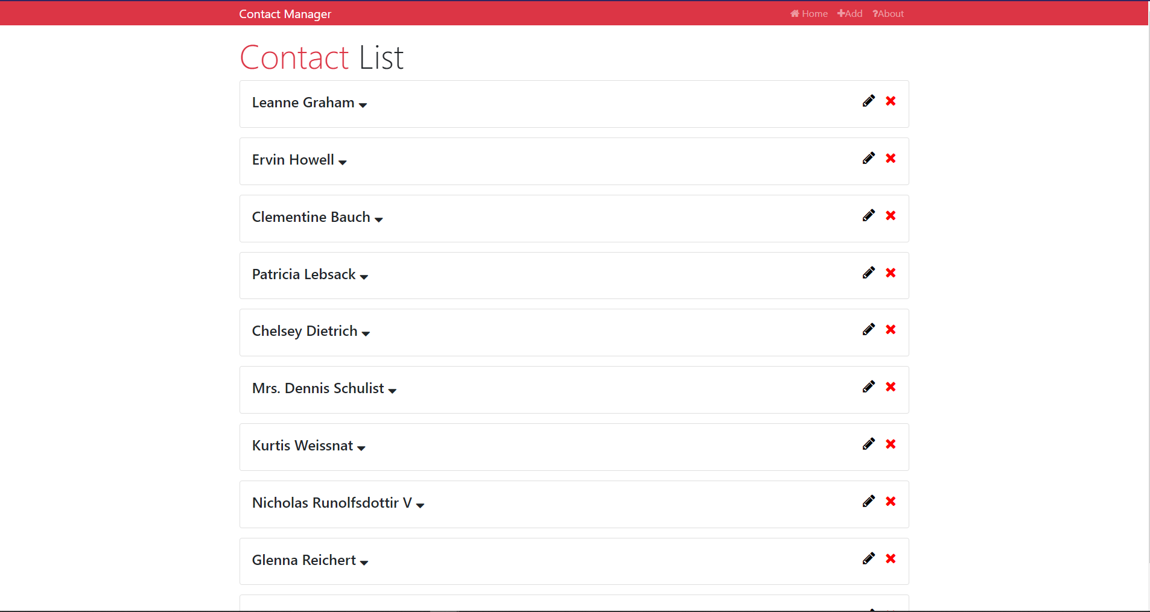Click the delete X for Nicholas Runolfsdottir V
Image resolution: width=1150 pixels, height=612 pixels.
point(891,501)
